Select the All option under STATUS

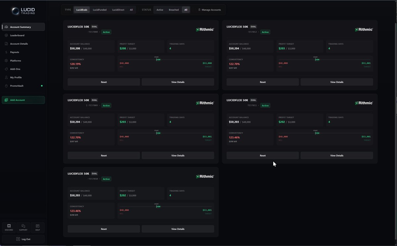tap(186, 10)
